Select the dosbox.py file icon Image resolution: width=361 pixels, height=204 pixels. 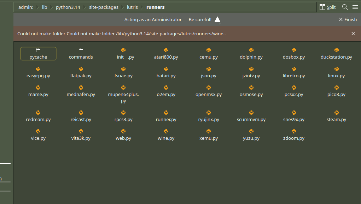[x=294, y=50]
